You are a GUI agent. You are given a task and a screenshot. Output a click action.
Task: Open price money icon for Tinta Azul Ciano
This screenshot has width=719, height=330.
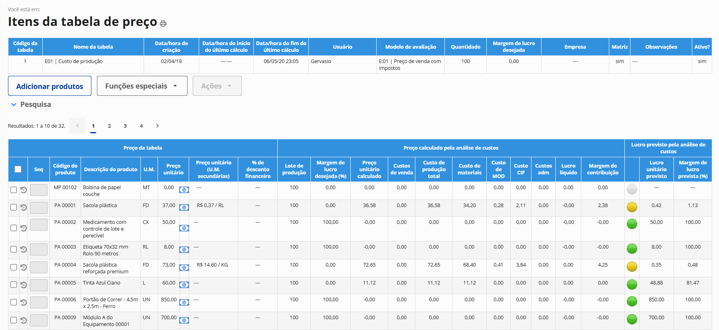tap(184, 285)
